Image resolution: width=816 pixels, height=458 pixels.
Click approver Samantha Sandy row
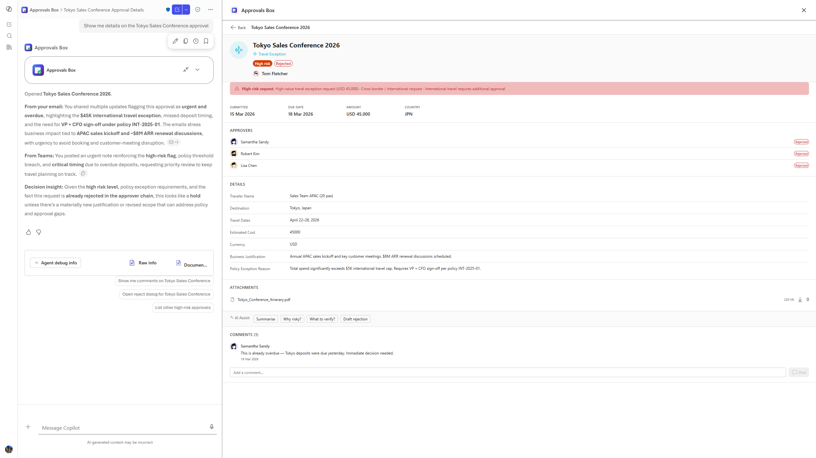coord(519,142)
